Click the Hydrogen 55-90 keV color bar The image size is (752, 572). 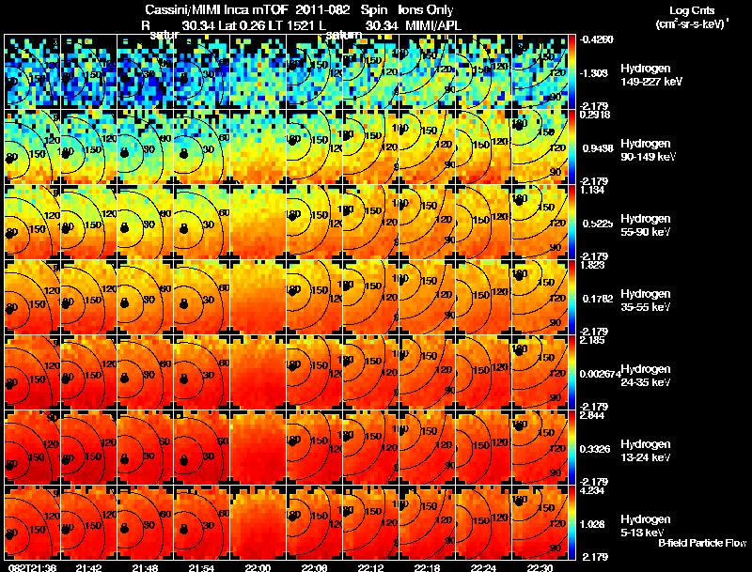tap(572, 223)
